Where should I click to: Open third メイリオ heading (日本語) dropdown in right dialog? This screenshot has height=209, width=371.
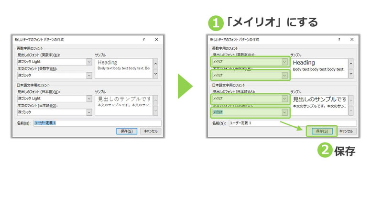tap(284, 99)
